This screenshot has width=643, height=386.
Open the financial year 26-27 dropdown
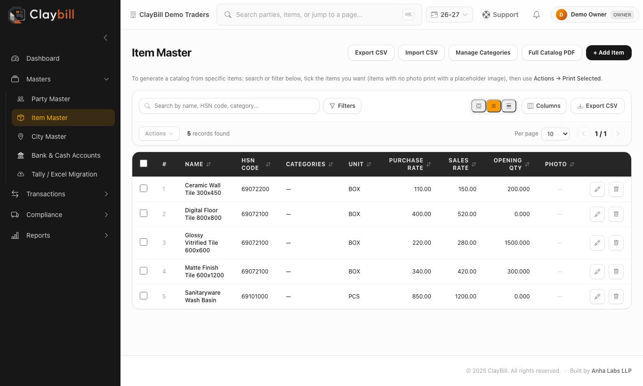point(449,15)
